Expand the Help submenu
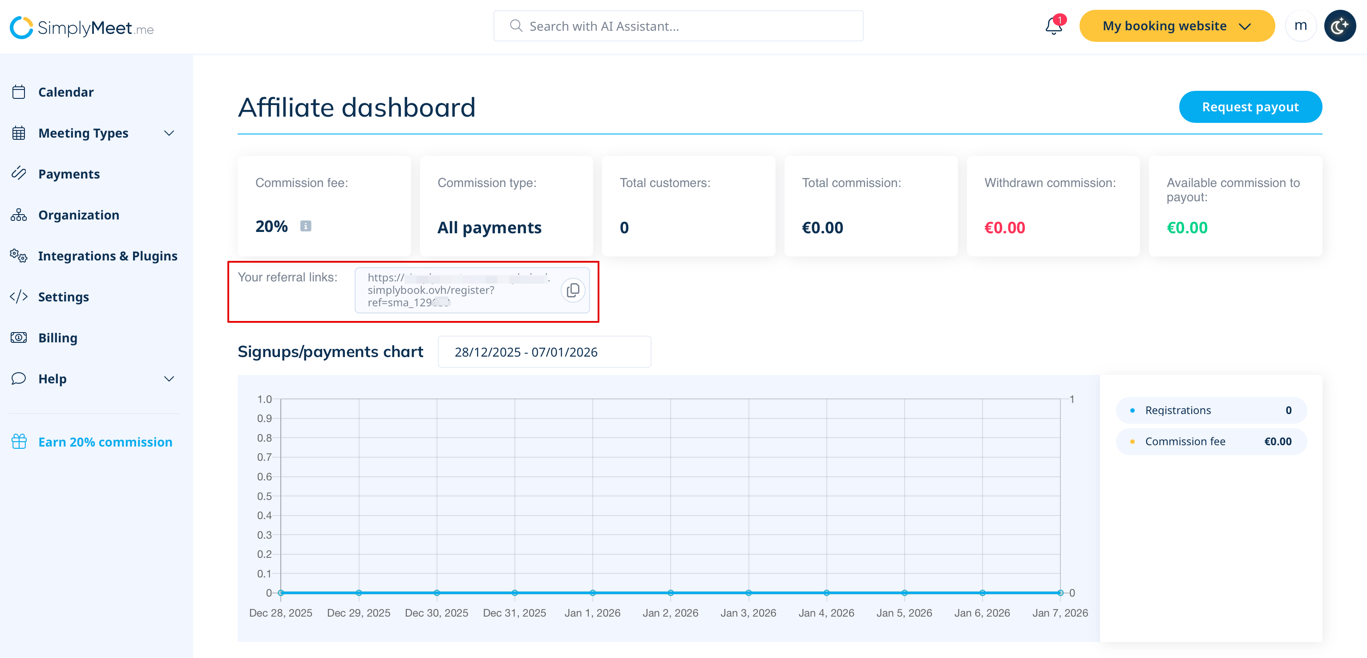This screenshot has width=1367, height=658. click(169, 379)
